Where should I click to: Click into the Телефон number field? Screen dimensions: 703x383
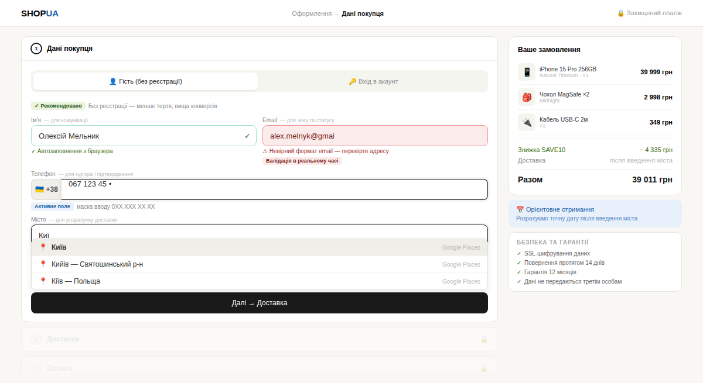pos(274,189)
